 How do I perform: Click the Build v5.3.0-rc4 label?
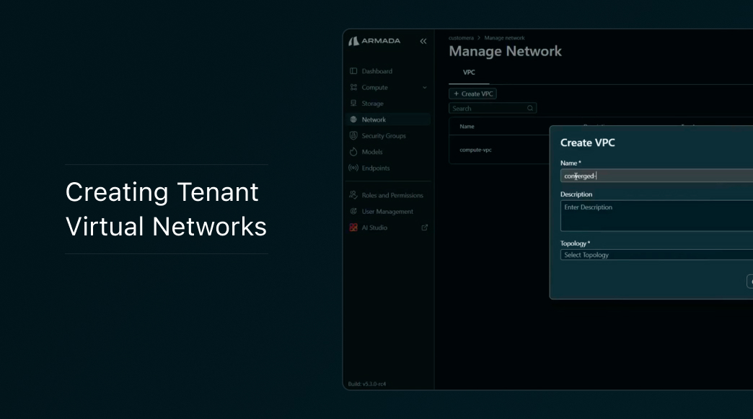click(367, 384)
